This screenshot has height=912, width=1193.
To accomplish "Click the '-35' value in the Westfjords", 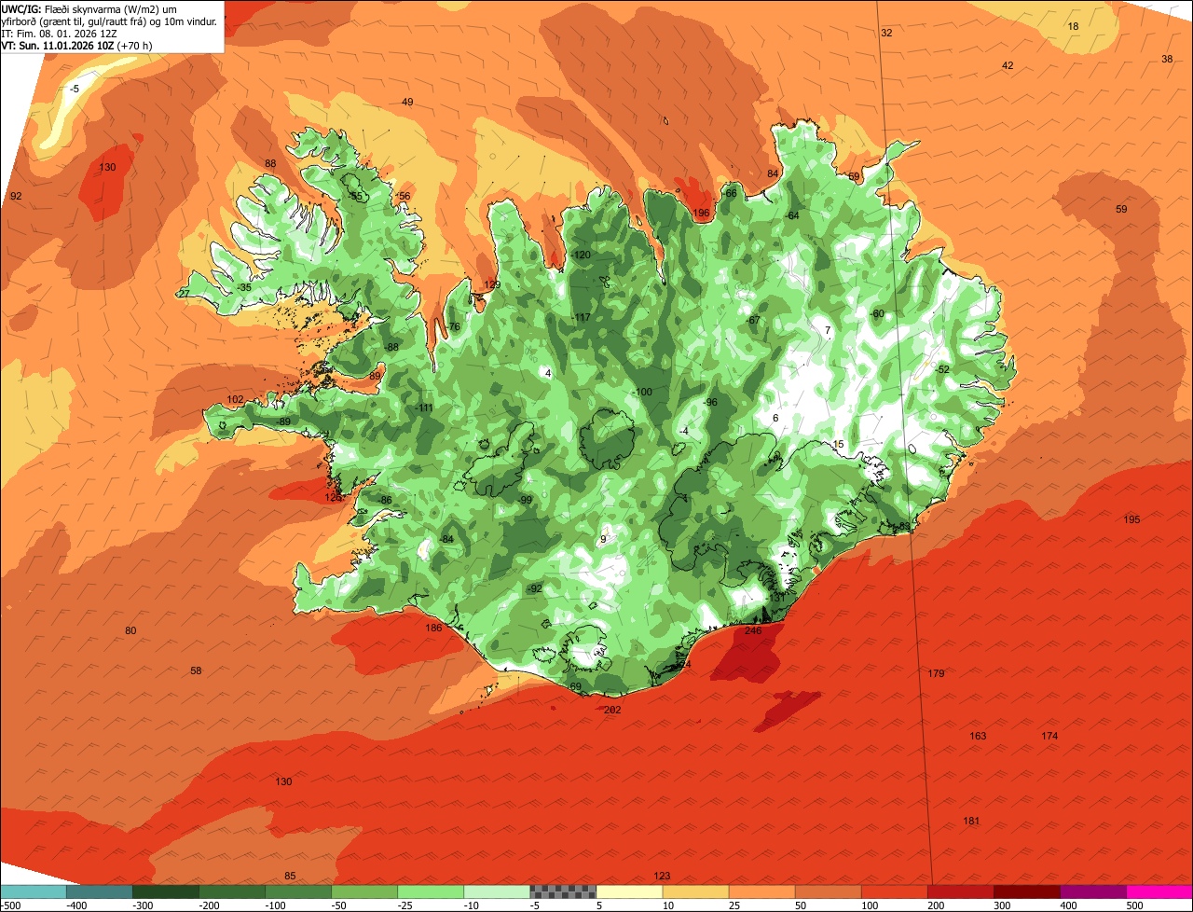I will coord(243,288).
